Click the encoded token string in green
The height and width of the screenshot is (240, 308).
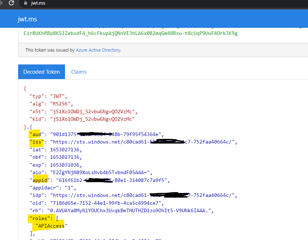click(x=130, y=33)
